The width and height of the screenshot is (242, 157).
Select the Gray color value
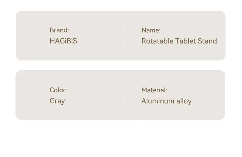coord(57,101)
